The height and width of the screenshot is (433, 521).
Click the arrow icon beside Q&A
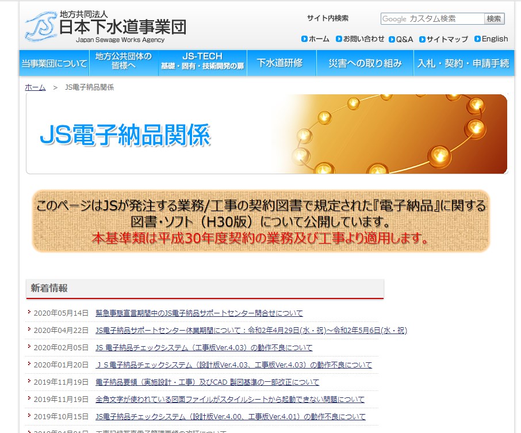392,39
